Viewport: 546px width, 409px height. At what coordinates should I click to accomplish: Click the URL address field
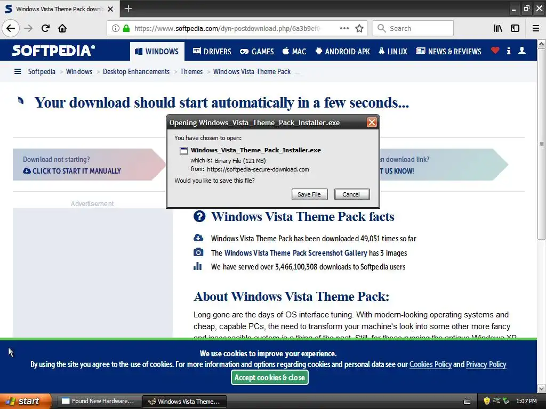(226, 29)
